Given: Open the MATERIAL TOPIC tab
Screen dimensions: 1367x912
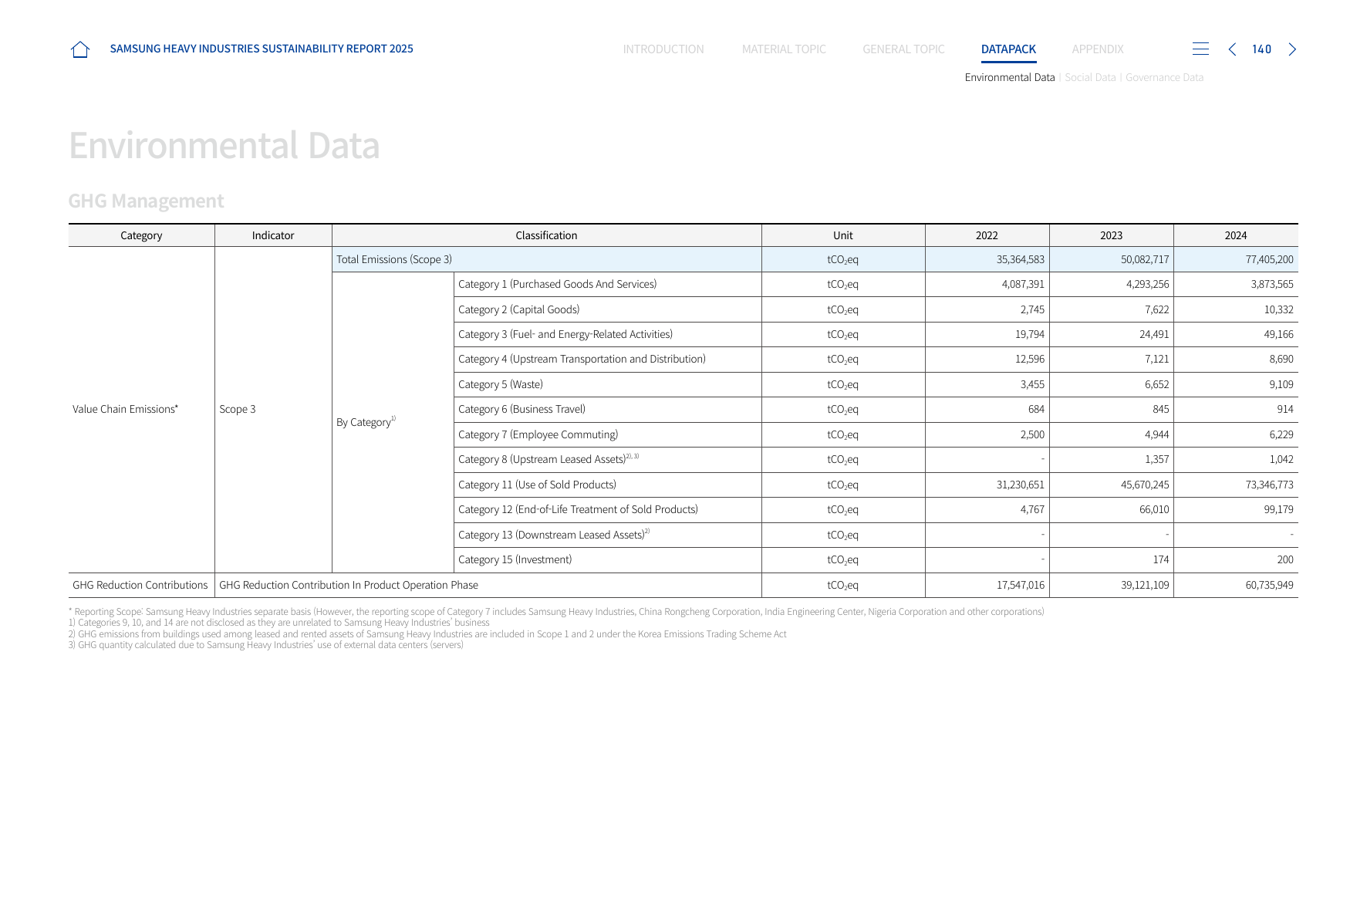Looking at the screenshot, I should coord(784,49).
